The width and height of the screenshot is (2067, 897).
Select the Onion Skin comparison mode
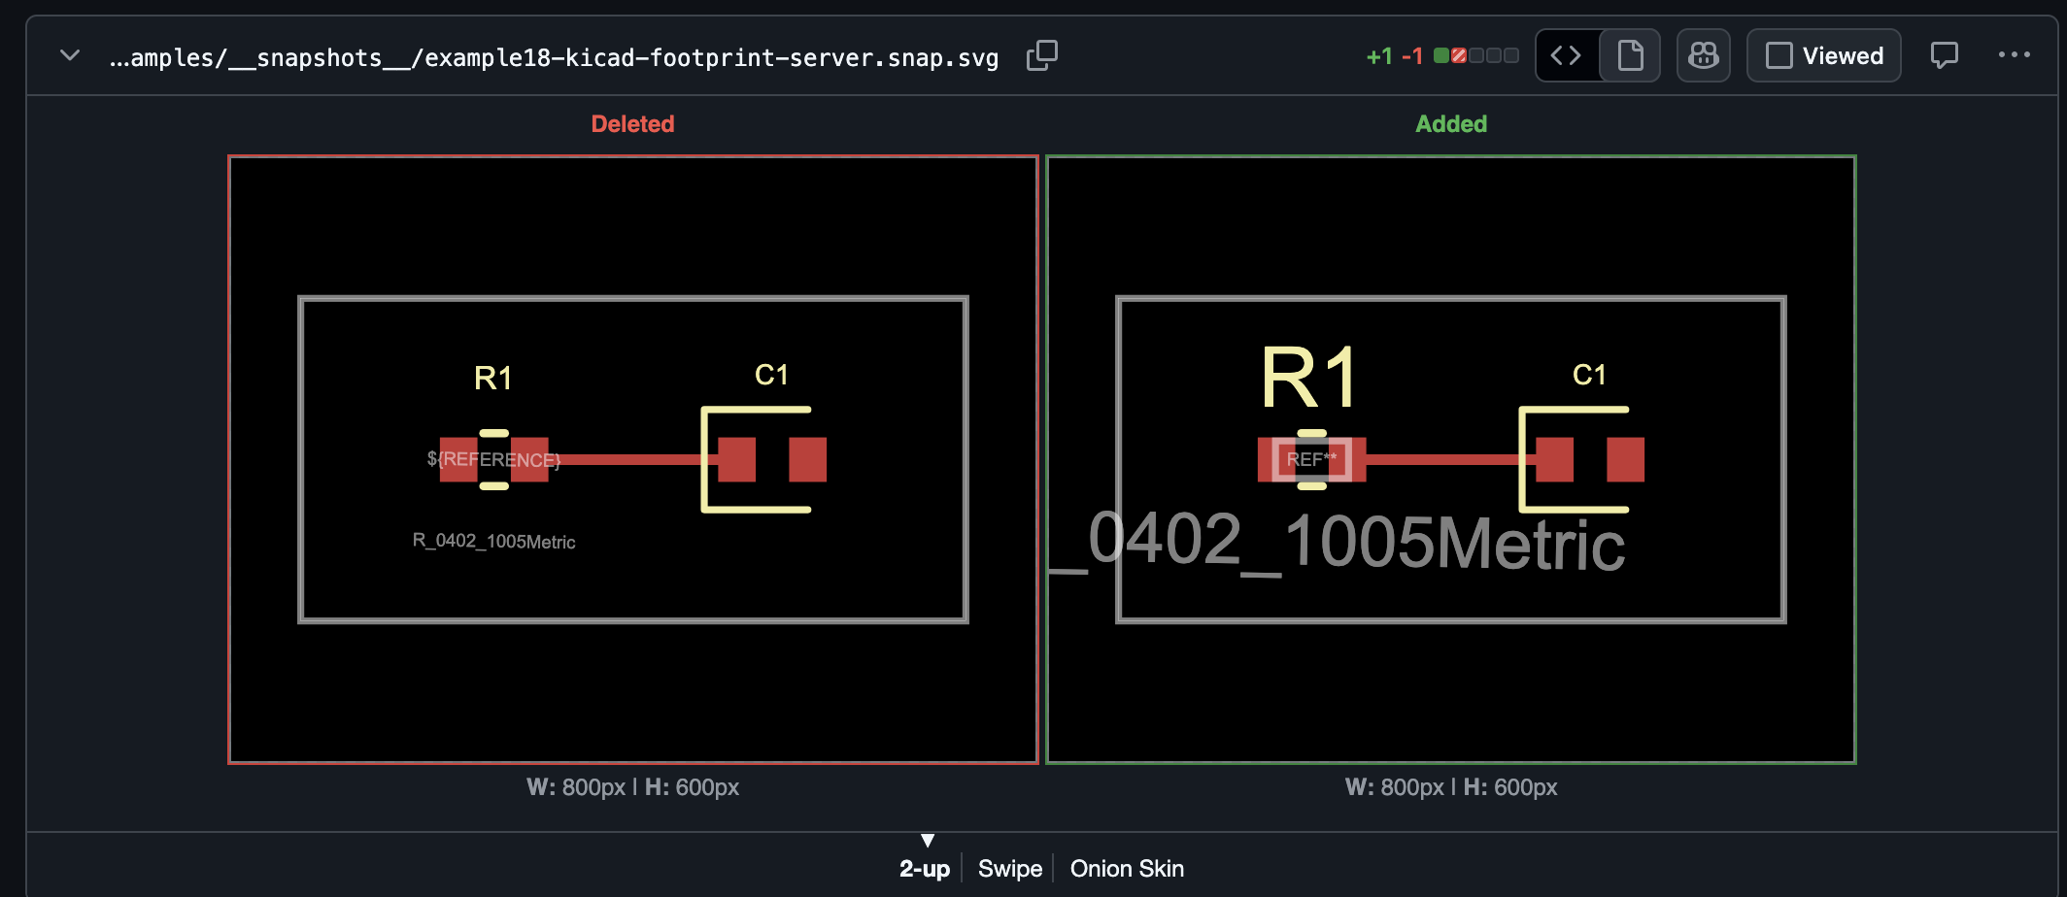(1127, 868)
